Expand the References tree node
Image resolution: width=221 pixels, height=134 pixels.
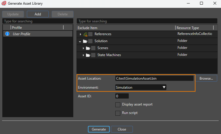(x=81, y=34)
